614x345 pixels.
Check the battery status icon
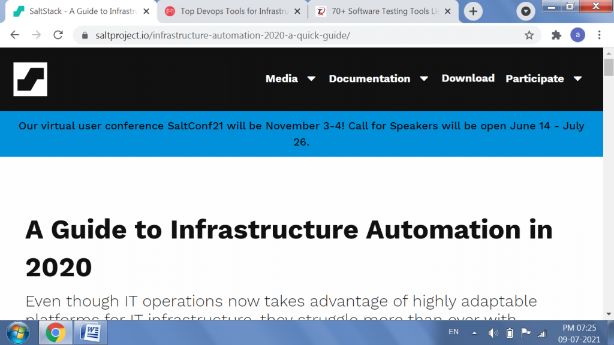click(510, 333)
